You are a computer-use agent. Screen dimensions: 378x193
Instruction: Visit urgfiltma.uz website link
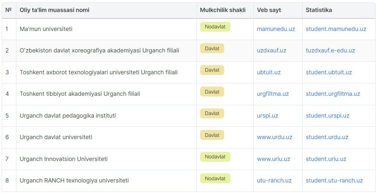(x=273, y=94)
